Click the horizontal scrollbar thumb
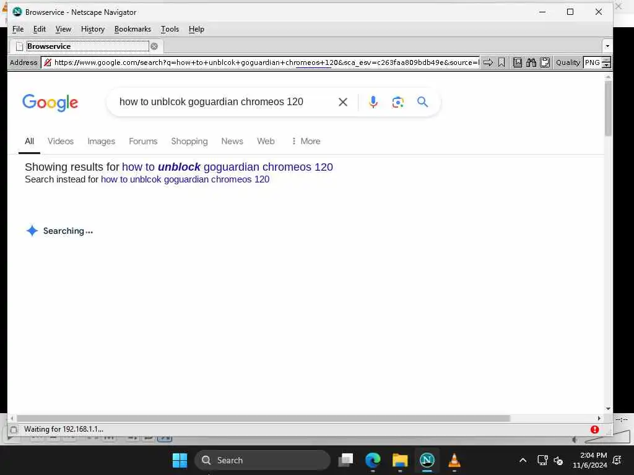 point(263,419)
